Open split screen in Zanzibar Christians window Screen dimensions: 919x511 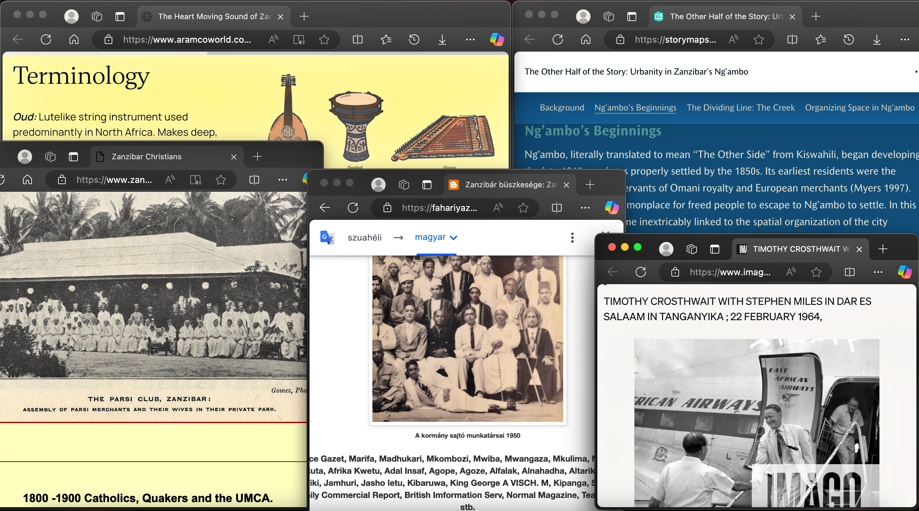pos(254,179)
